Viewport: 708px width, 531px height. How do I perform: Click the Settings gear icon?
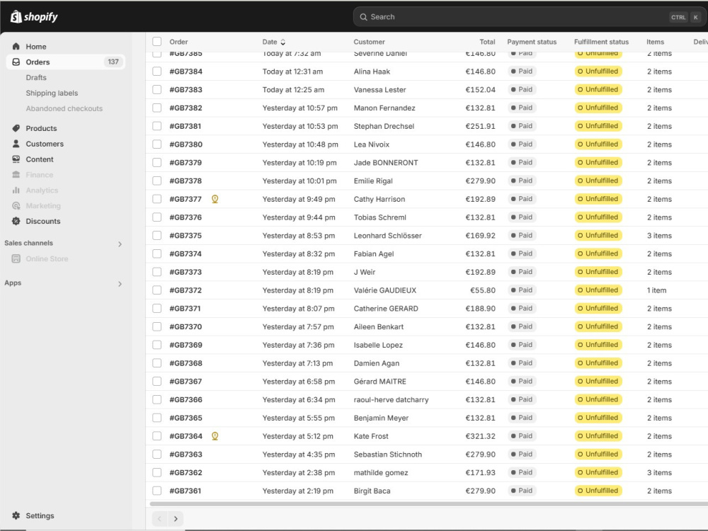pos(16,515)
